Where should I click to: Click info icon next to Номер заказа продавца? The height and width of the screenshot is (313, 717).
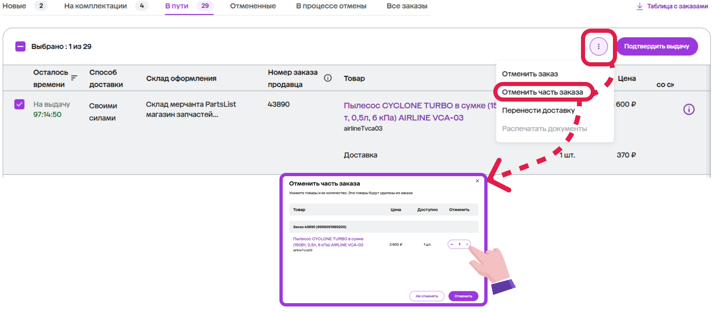tap(328, 78)
